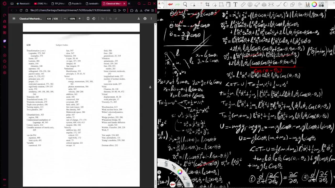
Task: Select the zoom magnifier tool in sketch app
Action: [185, 4]
